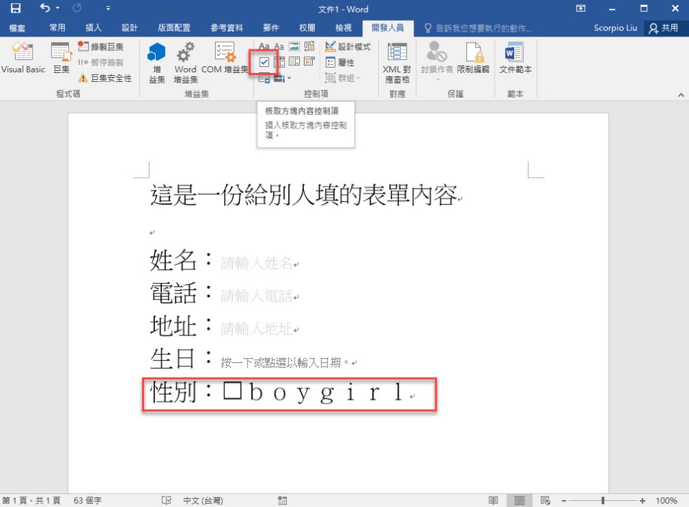Image resolution: width=689 pixels, height=507 pixels.
Task: Click macro recording icon in status bar
Action: 282,500
